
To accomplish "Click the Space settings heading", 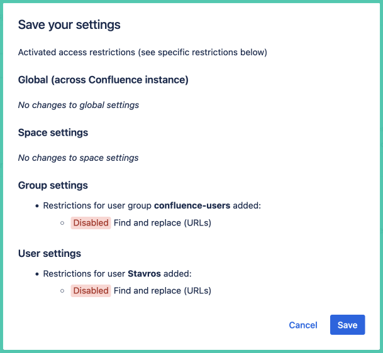I will point(53,133).
